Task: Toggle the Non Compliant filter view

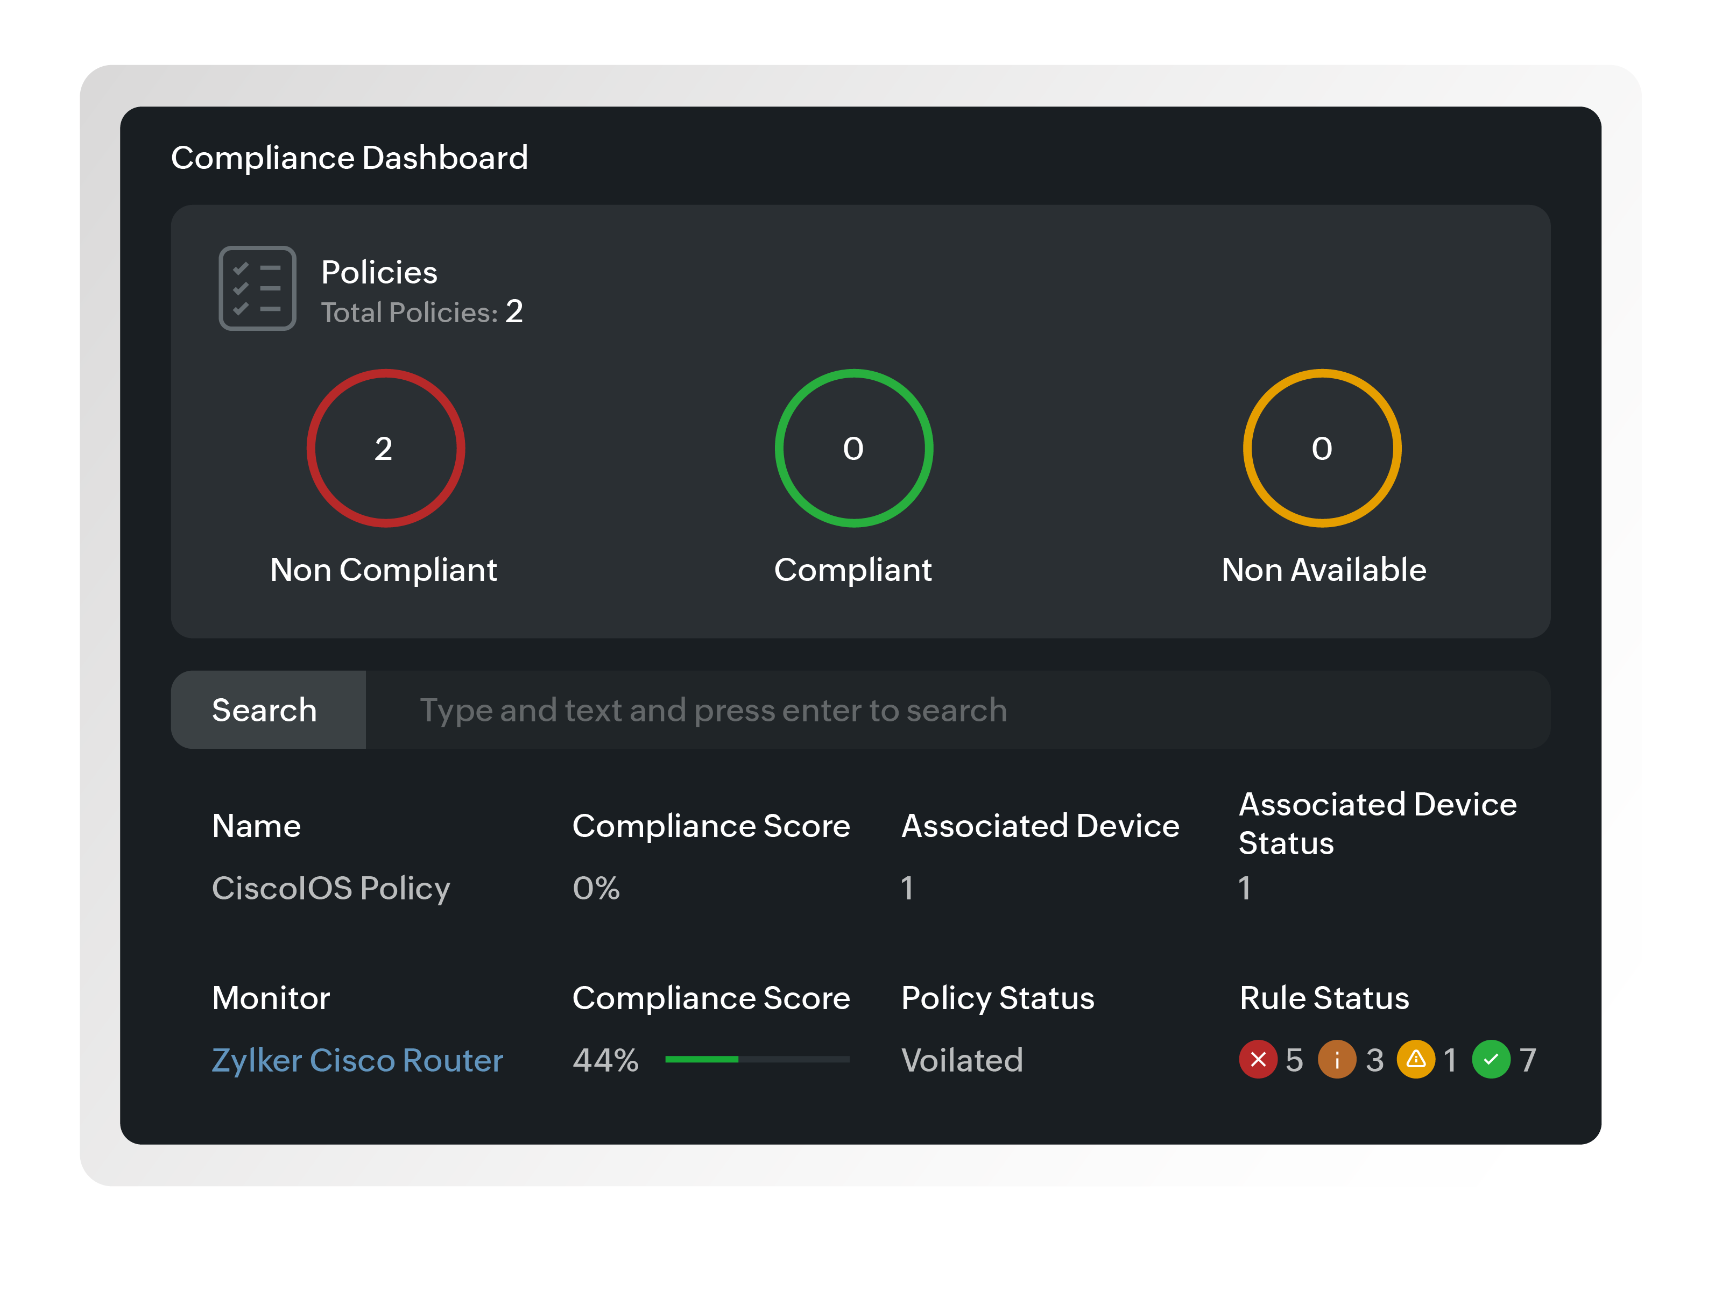Action: pos(385,570)
